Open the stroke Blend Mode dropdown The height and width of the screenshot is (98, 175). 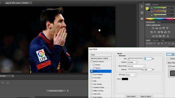pos(136,66)
